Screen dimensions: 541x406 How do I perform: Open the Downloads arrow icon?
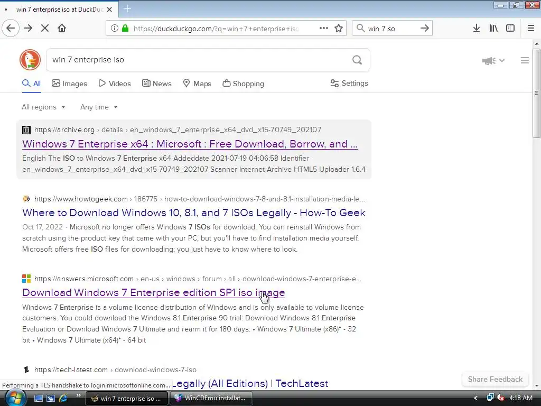(x=477, y=29)
